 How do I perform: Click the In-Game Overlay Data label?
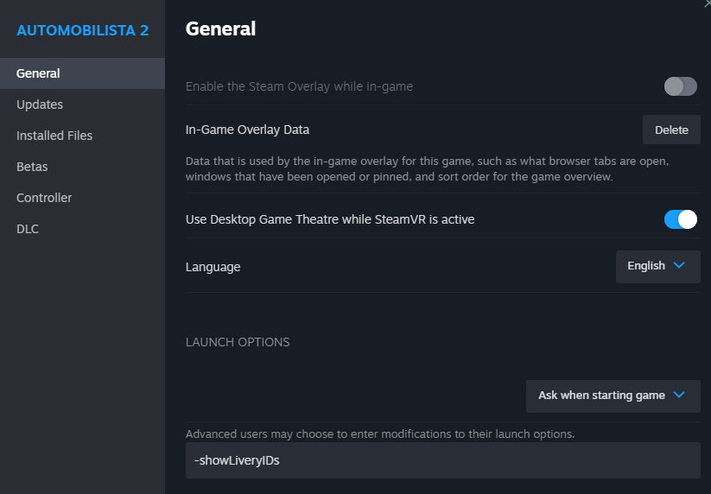(248, 130)
